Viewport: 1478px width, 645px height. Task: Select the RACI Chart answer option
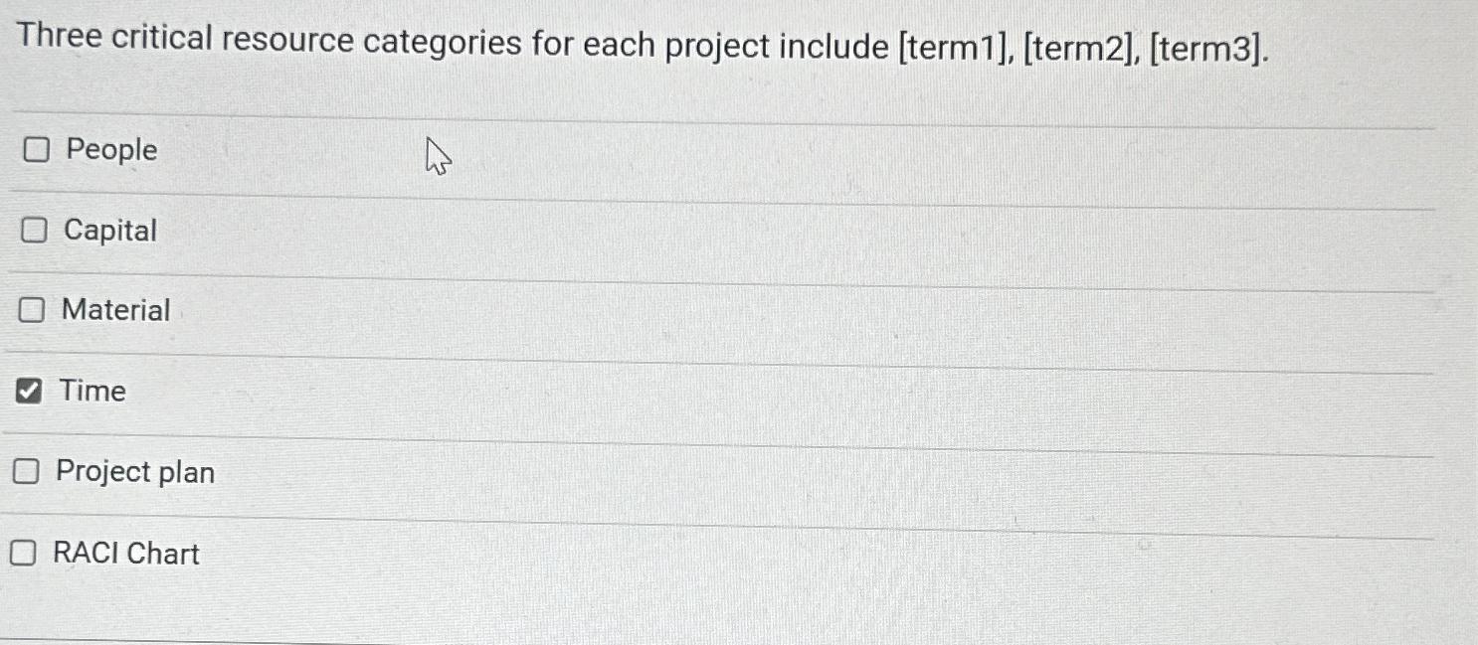click(x=125, y=554)
